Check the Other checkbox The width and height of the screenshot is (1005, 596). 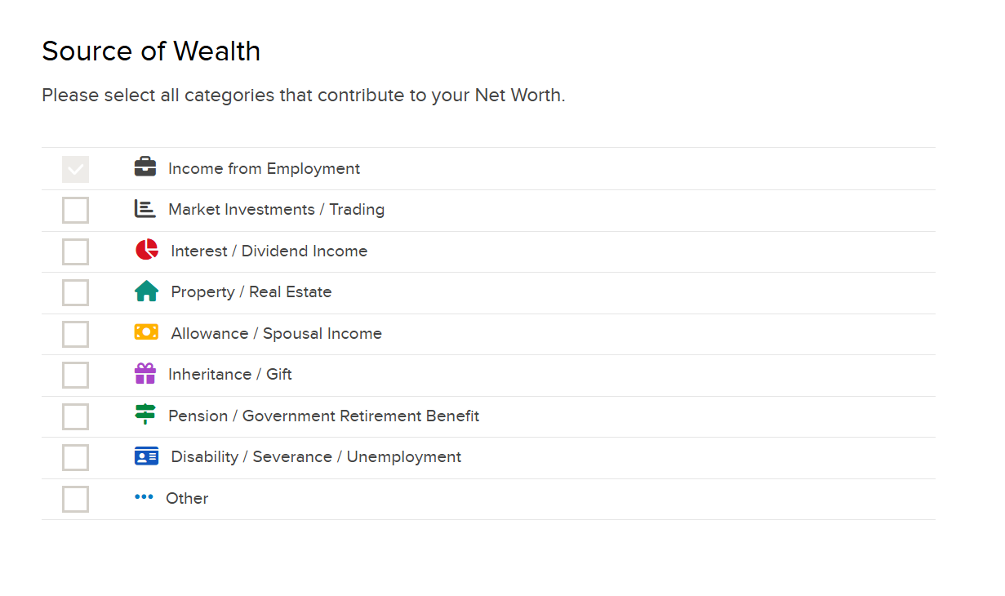coord(75,499)
